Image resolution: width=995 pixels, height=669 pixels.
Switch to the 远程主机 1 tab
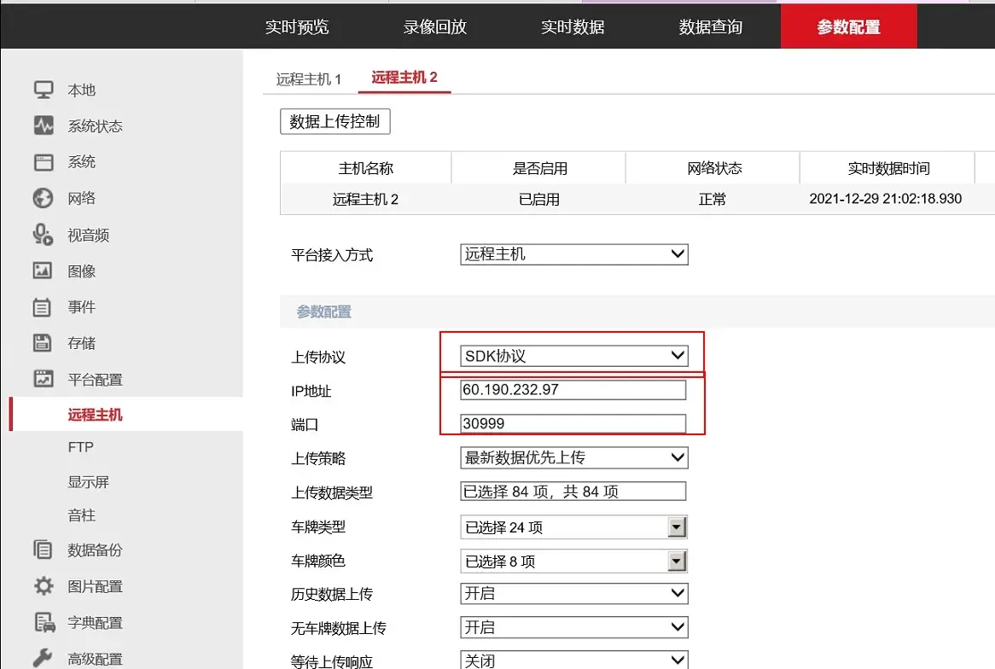point(308,79)
